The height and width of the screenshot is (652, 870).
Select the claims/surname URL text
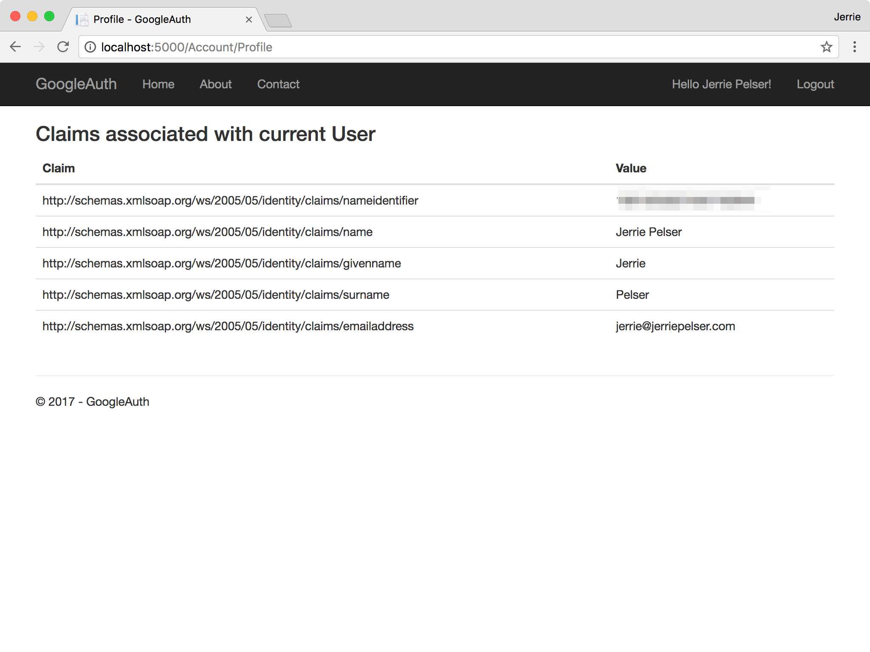pos(216,295)
